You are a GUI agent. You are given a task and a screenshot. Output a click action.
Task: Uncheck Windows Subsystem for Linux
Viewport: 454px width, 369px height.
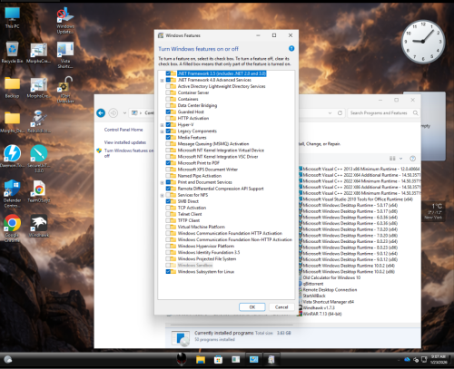[168, 272]
